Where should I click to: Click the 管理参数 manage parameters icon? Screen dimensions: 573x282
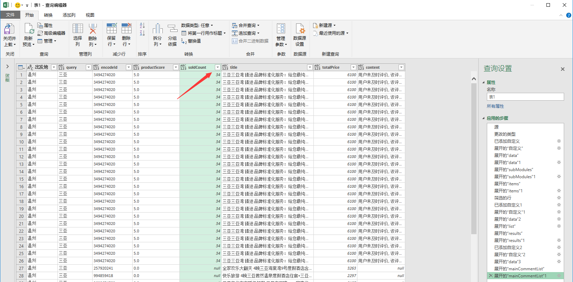click(281, 29)
